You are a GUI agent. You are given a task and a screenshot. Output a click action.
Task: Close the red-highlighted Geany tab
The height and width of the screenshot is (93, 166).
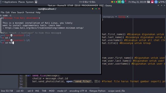(127, 17)
